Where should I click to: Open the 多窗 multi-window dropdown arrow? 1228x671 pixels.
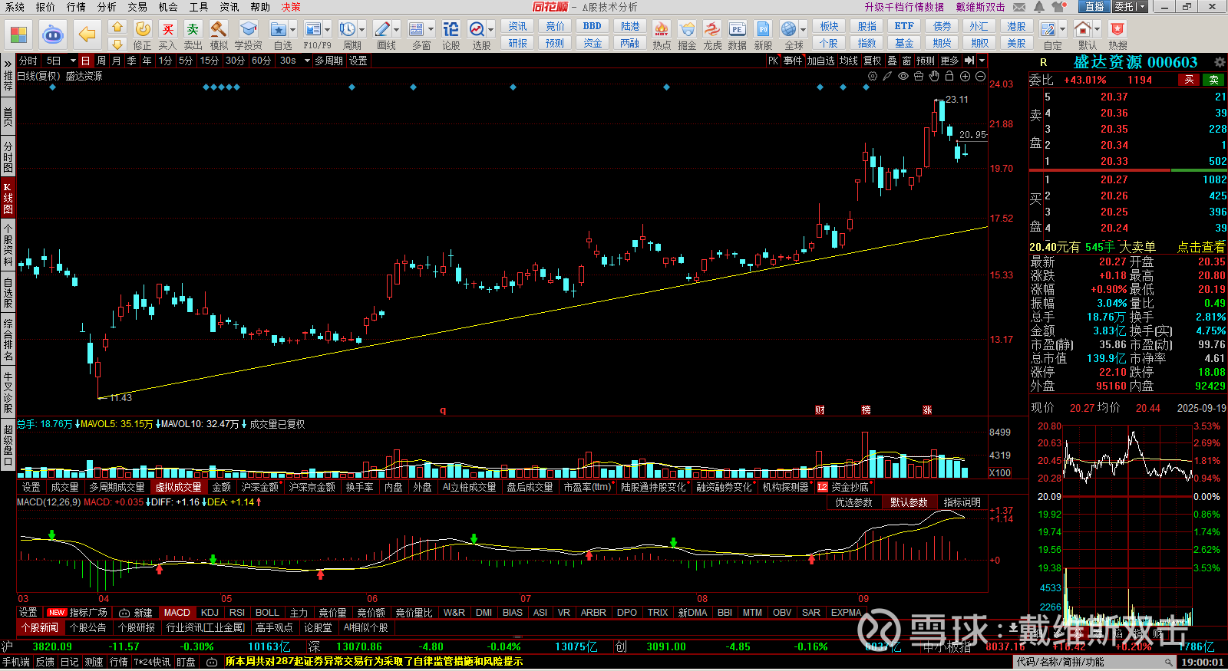pyautogui.click(x=431, y=30)
